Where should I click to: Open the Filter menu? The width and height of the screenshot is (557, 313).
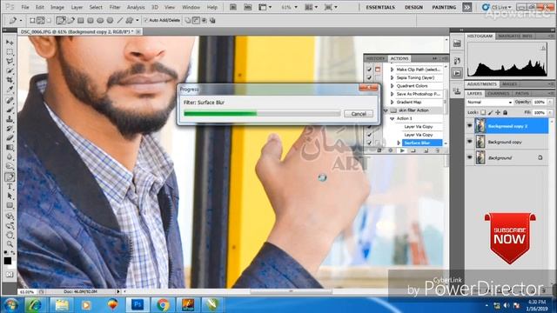pyautogui.click(x=114, y=7)
